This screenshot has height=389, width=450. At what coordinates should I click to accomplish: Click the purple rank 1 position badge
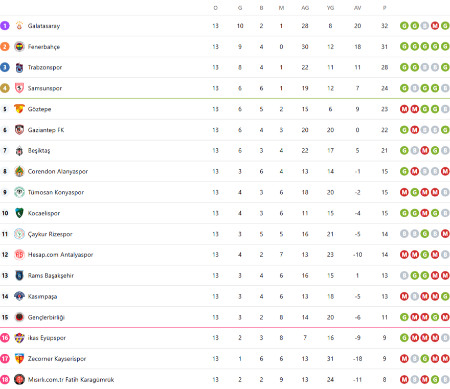tap(5, 26)
